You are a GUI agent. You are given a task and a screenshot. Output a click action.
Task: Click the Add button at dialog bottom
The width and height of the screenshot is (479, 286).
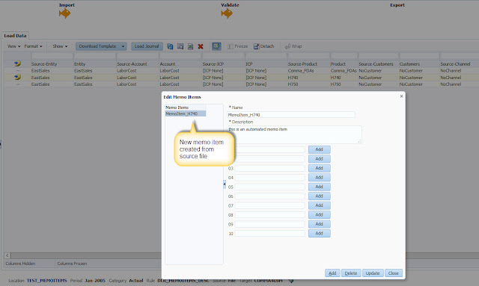pos(332,273)
